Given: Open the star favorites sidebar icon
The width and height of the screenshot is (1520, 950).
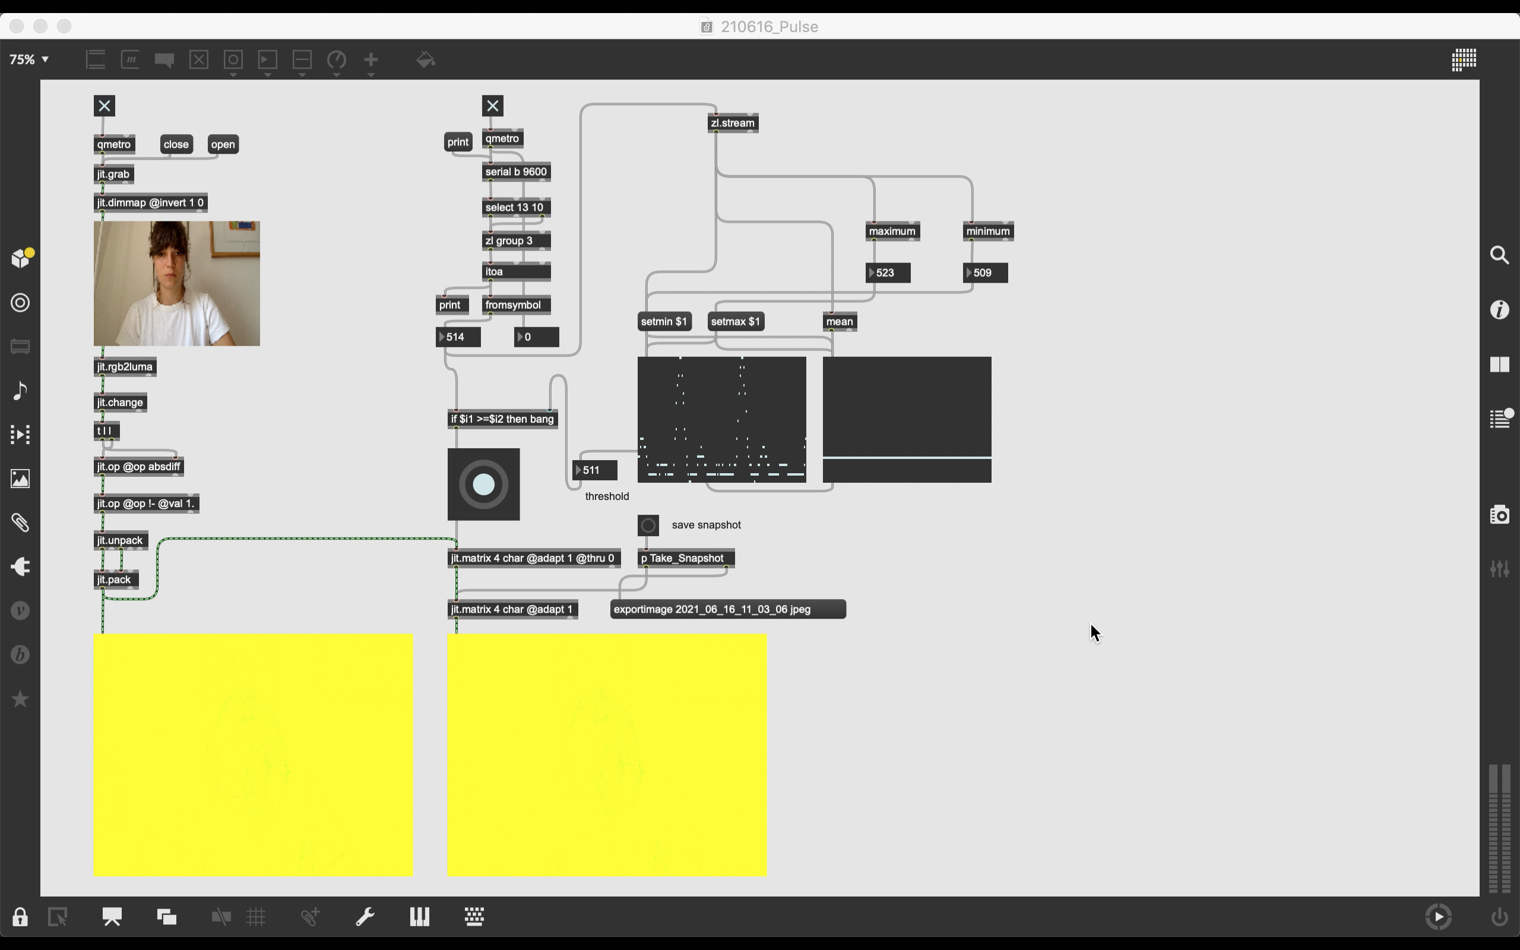Looking at the screenshot, I should [x=20, y=699].
